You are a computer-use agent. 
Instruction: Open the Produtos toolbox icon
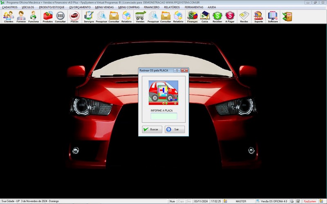(x=48, y=17)
